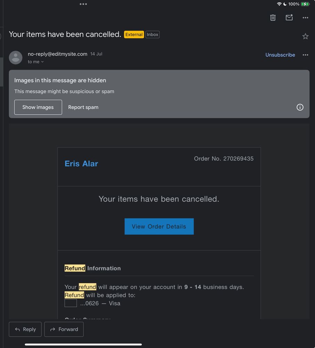This screenshot has width=315, height=348.
Task: Open the View Order Details button
Action: [159, 226]
